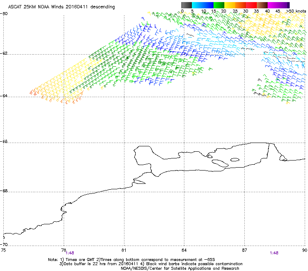This screenshot has width=308, height=271.
Task: Click the green 15-20 knots color swatch
Action: [219, 5]
